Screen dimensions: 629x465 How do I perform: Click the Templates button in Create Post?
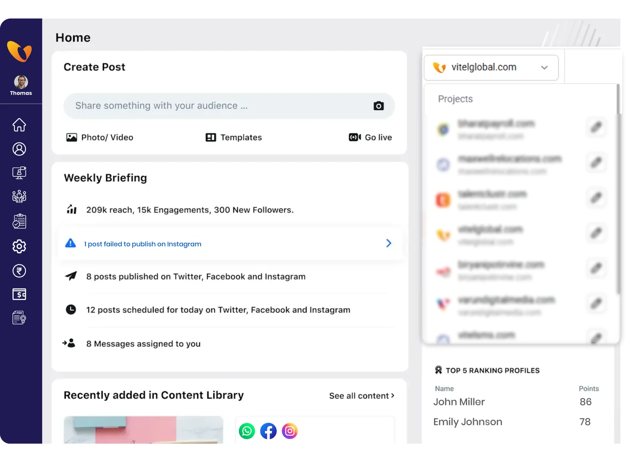[x=233, y=137]
